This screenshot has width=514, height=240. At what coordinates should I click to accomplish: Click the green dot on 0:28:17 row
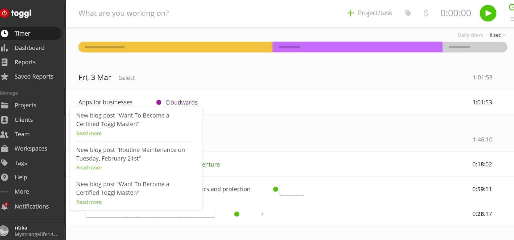coord(237,214)
